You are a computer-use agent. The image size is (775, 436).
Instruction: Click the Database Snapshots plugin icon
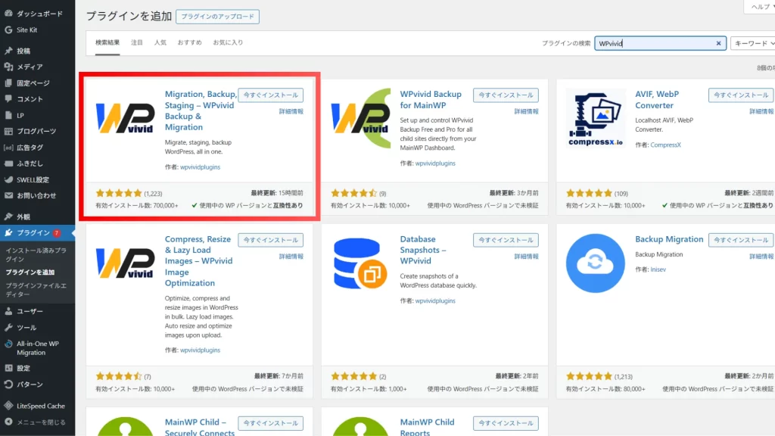click(360, 262)
